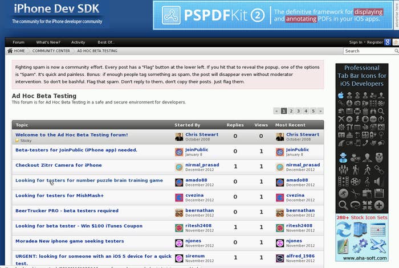
Task: Click username beernathan in Most Recent column
Action: (x=300, y=211)
